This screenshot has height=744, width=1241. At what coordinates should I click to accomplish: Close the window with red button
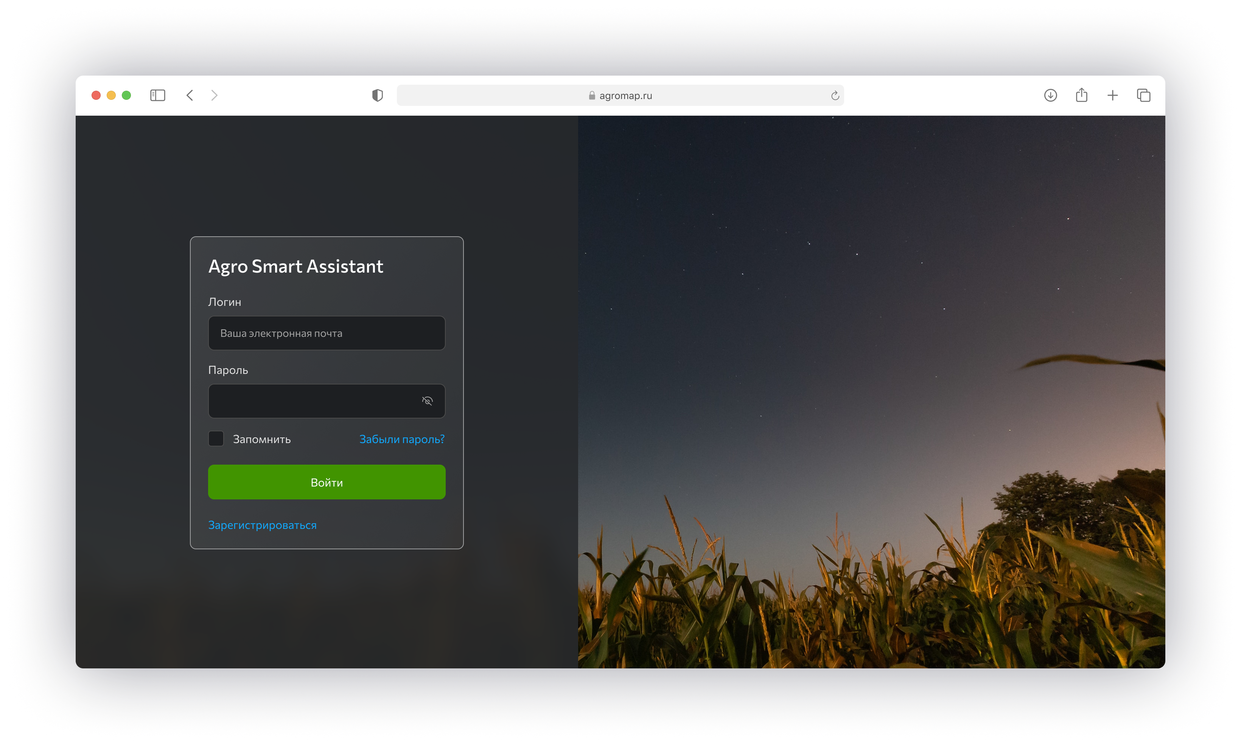[x=96, y=95]
